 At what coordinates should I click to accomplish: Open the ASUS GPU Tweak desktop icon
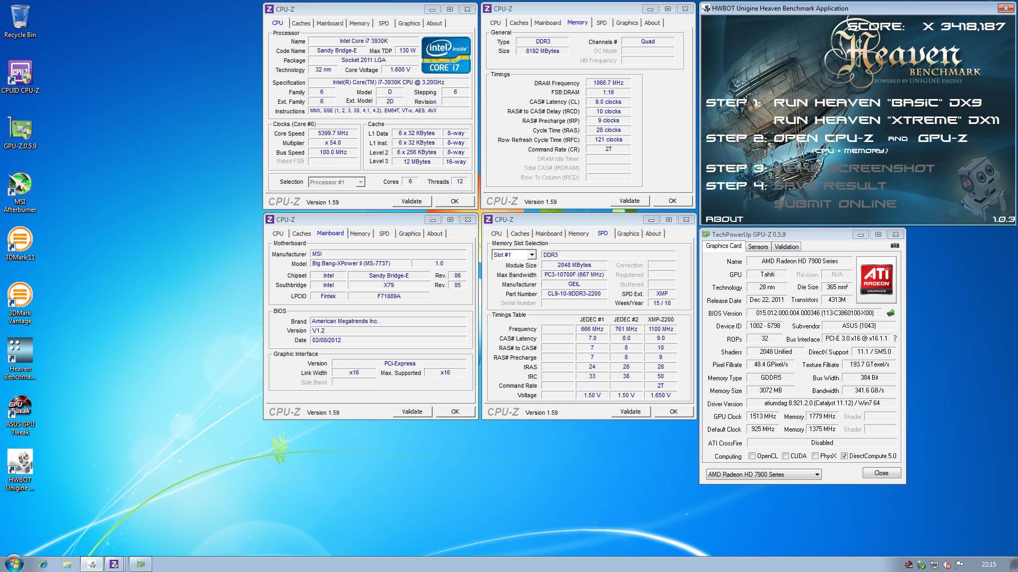[20, 415]
